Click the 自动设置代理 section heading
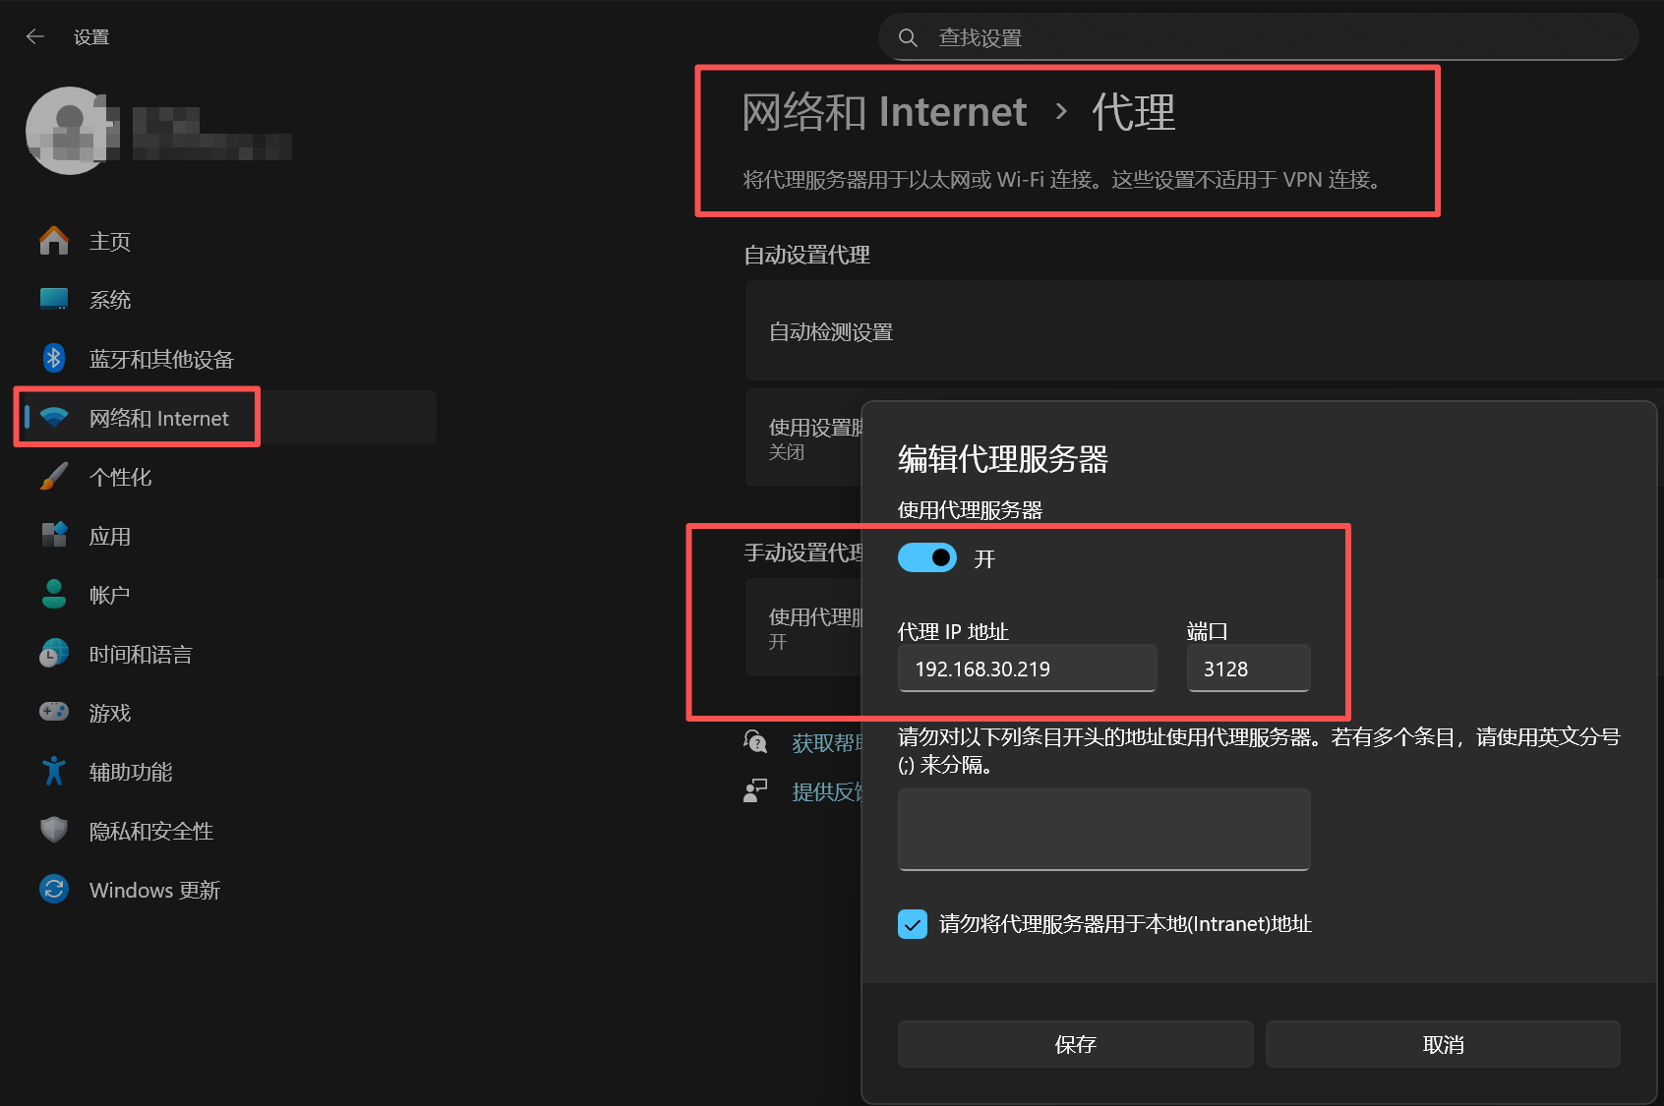 [x=806, y=255]
